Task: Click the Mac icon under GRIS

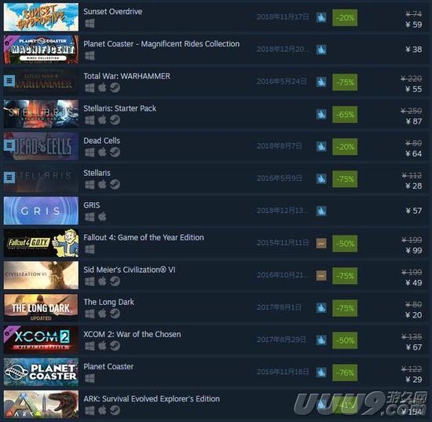Action: click(x=102, y=217)
